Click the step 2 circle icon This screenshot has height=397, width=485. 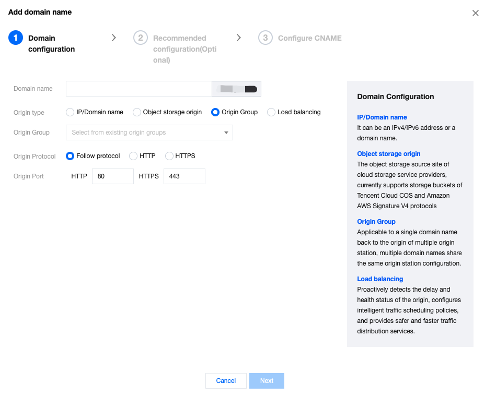140,38
